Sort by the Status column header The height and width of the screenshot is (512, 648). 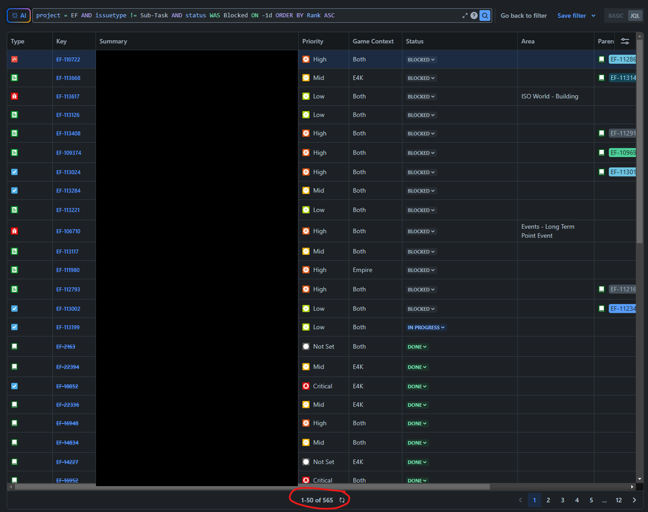click(x=414, y=42)
